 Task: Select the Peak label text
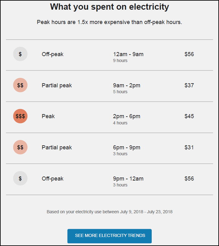coord(48,116)
